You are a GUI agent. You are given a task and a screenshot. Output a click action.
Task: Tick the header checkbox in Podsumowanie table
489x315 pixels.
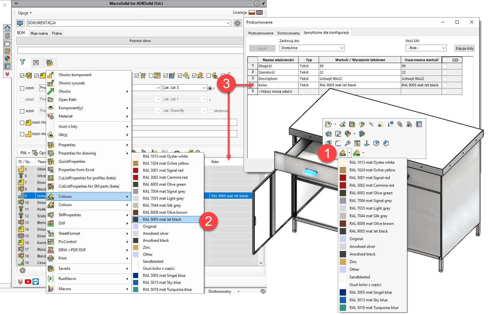click(445, 60)
